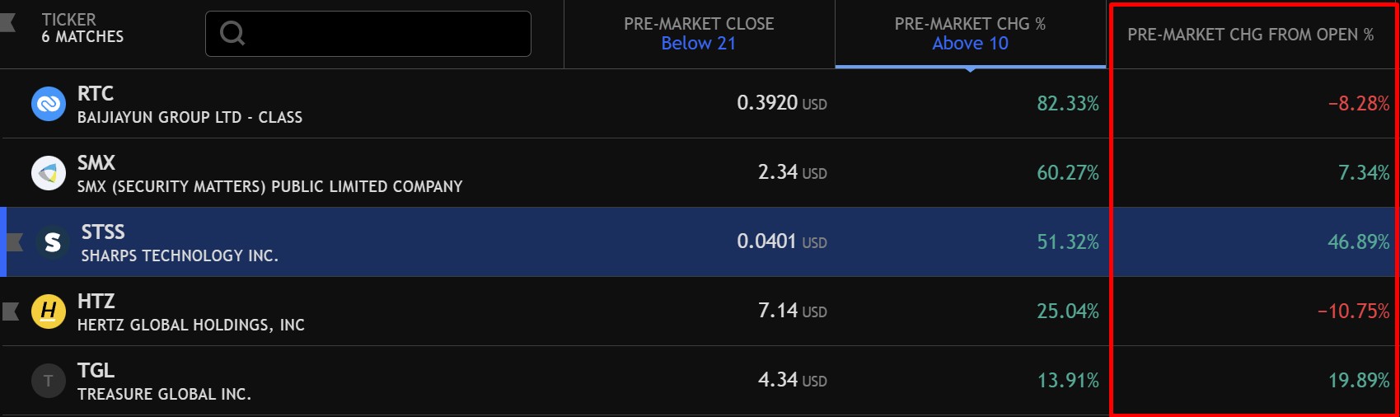Open the Pre-Market Close Below 21 filter

[x=699, y=34]
